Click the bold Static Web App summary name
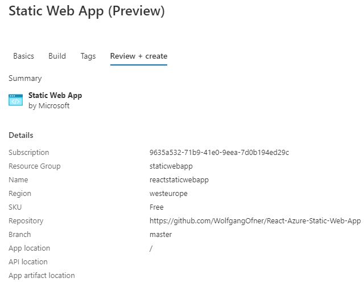Screen dimensions: 364x282 tap(55, 95)
